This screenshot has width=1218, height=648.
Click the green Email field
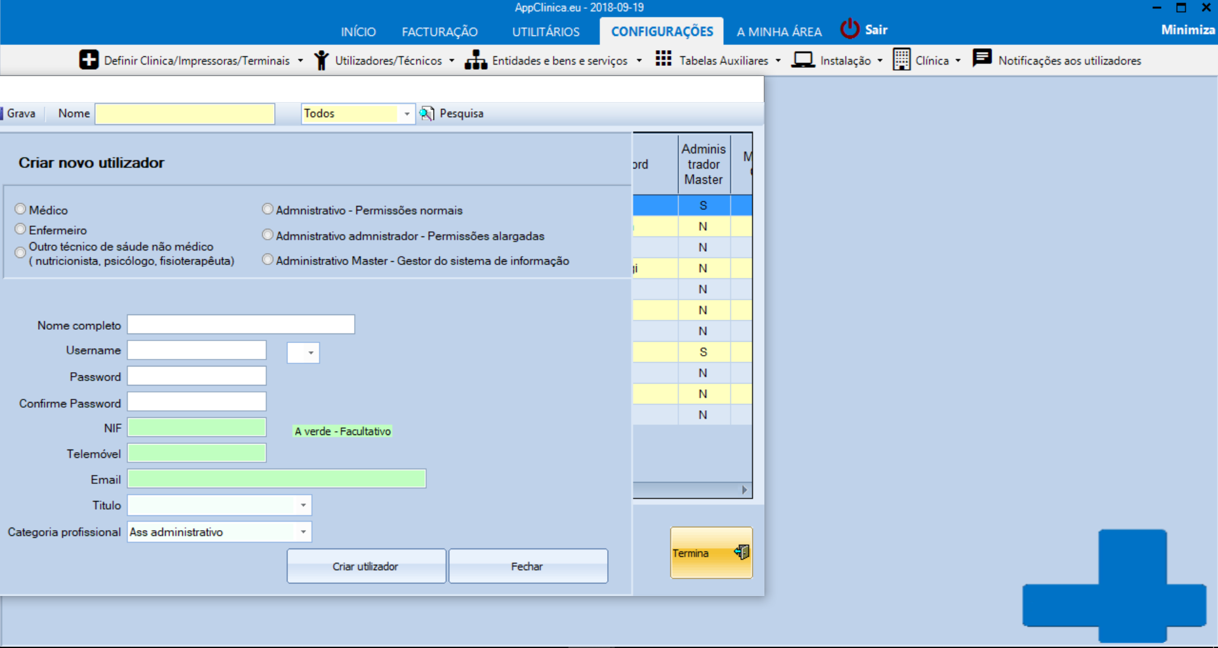277,479
